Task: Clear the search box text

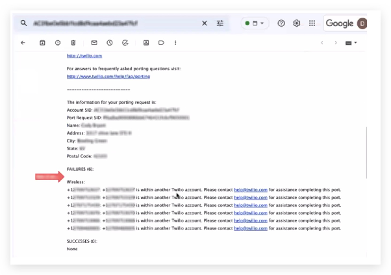Action: pyautogui.click(x=205, y=23)
